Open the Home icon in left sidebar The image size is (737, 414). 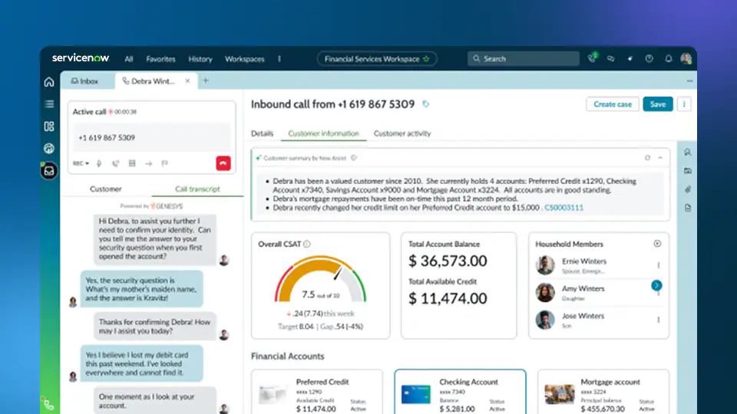tap(49, 82)
